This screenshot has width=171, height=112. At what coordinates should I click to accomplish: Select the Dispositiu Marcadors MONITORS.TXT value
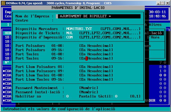79,29
